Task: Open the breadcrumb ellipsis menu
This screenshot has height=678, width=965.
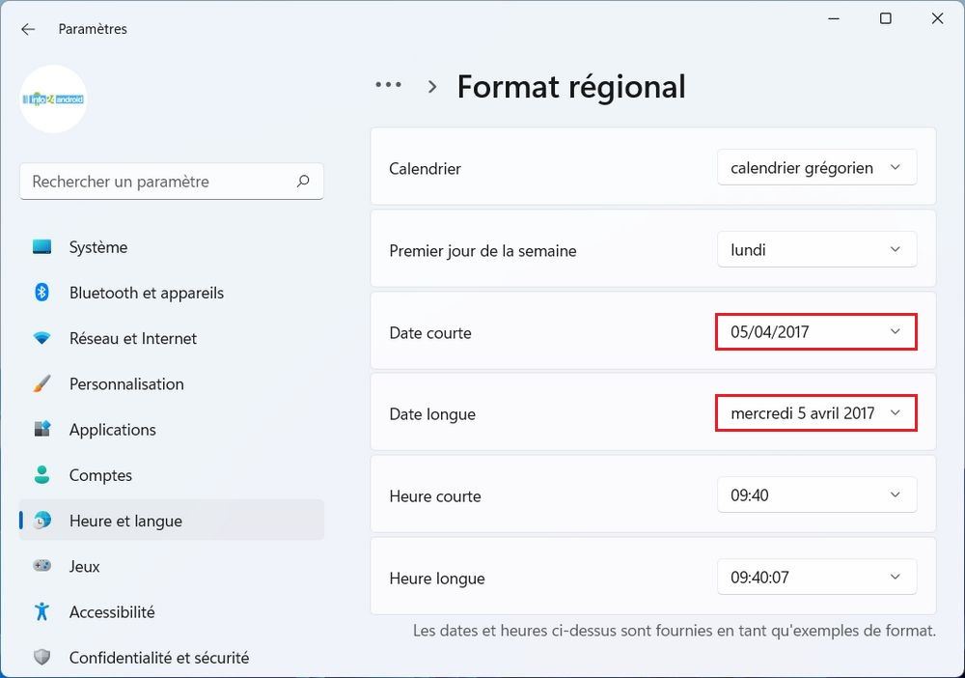Action: tap(387, 84)
